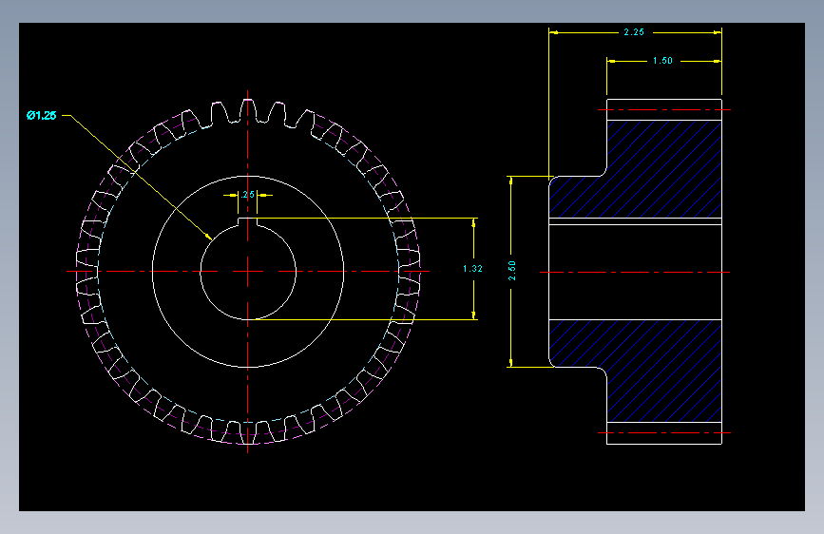Click the 2.25 overall width dimension
Image resolution: width=824 pixels, height=534 pixels.
(634, 32)
